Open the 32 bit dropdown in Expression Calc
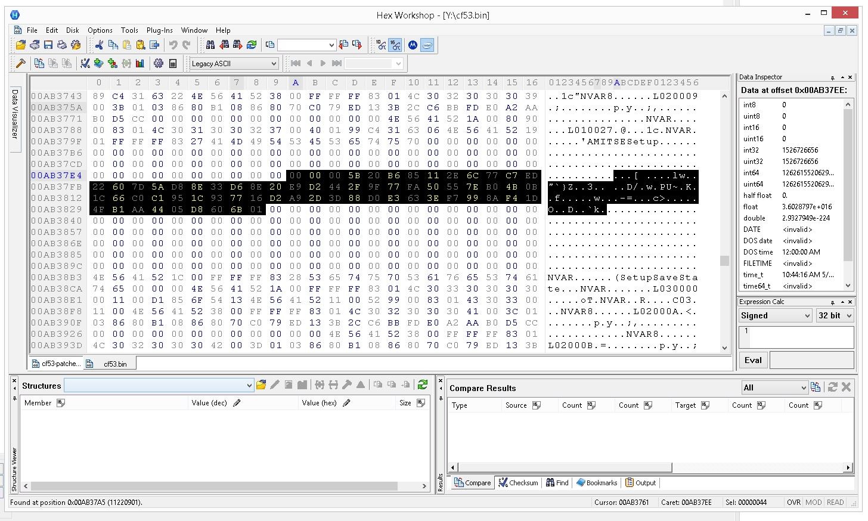The image size is (868, 521). tap(835, 315)
